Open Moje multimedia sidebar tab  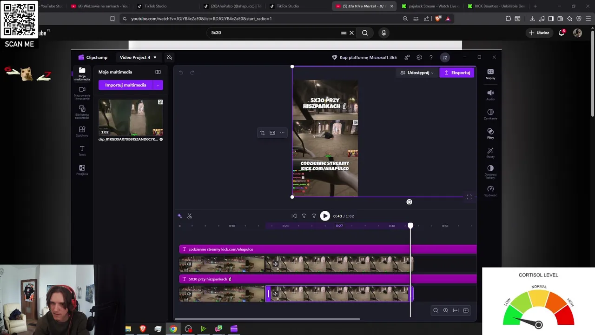[82, 74]
